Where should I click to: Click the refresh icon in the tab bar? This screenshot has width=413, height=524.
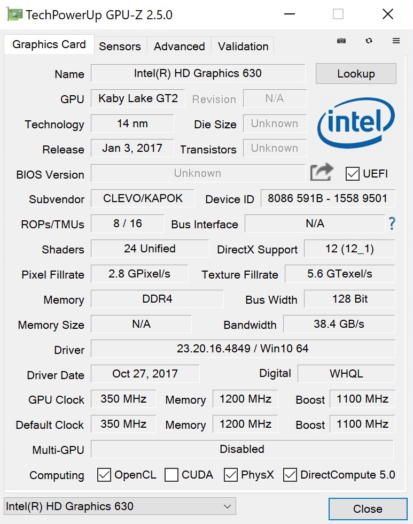point(369,41)
